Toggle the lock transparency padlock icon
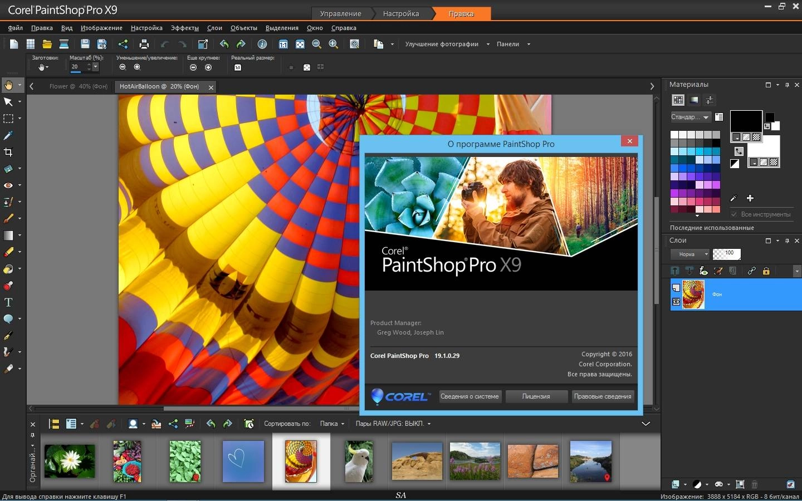 coord(766,271)
